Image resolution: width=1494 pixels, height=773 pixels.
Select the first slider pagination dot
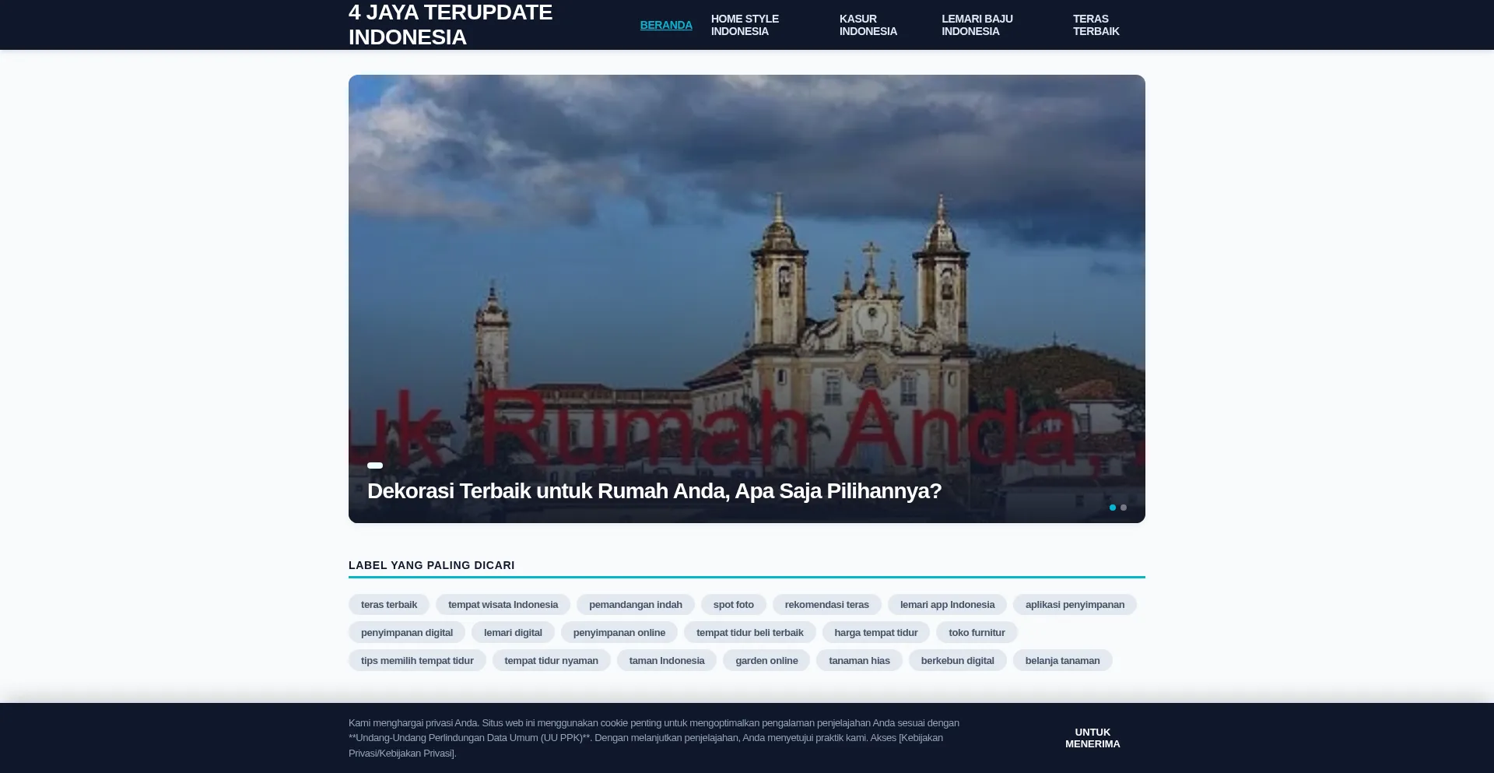point(1113,508)
